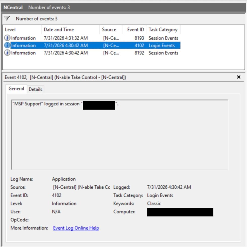This screenshot has height=247, width=247.
Task: Click the filter funnel icon
Action: pos(7,18)
